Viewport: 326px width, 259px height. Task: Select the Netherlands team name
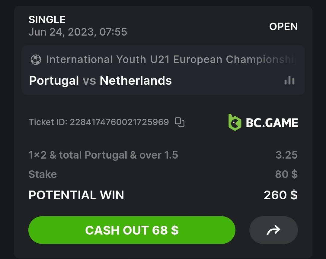click(x=136, y=81)
